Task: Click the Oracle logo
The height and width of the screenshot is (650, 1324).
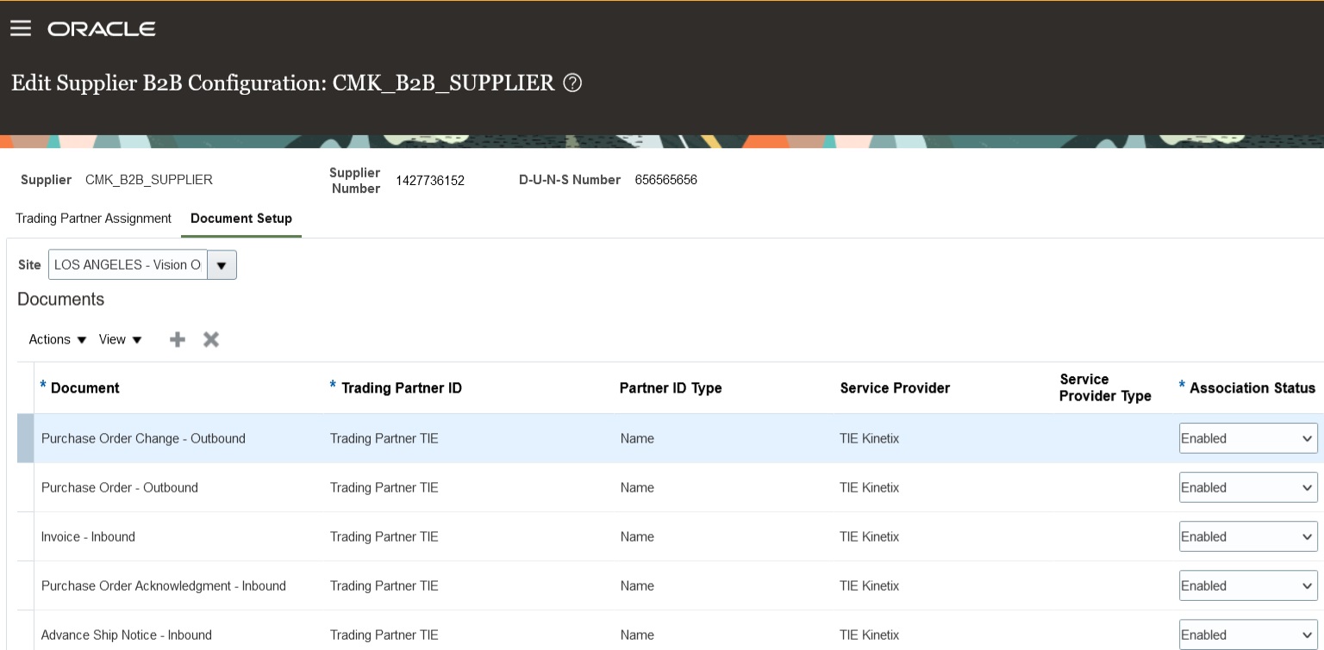Action: click(x=101, y=28)
